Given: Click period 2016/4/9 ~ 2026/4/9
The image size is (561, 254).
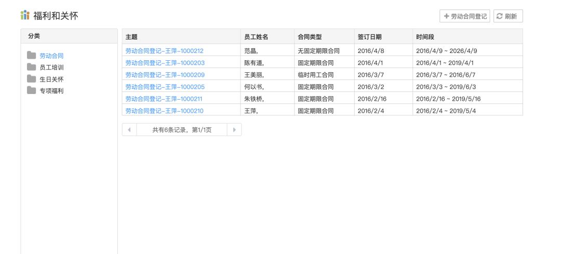Looking at the screenshot, I should point(447,51).
